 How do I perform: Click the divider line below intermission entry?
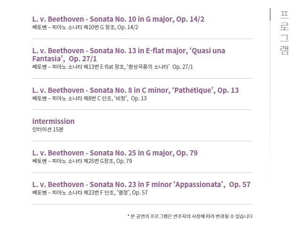coord(142,141)
